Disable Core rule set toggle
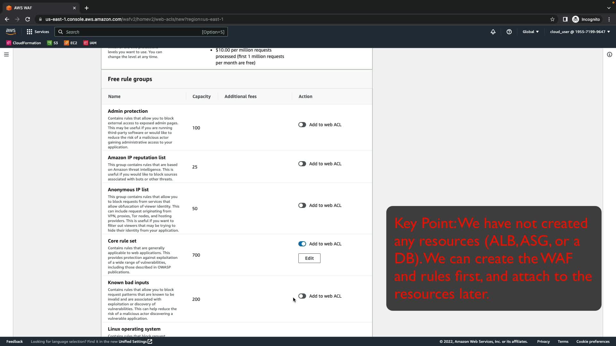Screen dimensions: 616x346 click(x=302, y=244)
